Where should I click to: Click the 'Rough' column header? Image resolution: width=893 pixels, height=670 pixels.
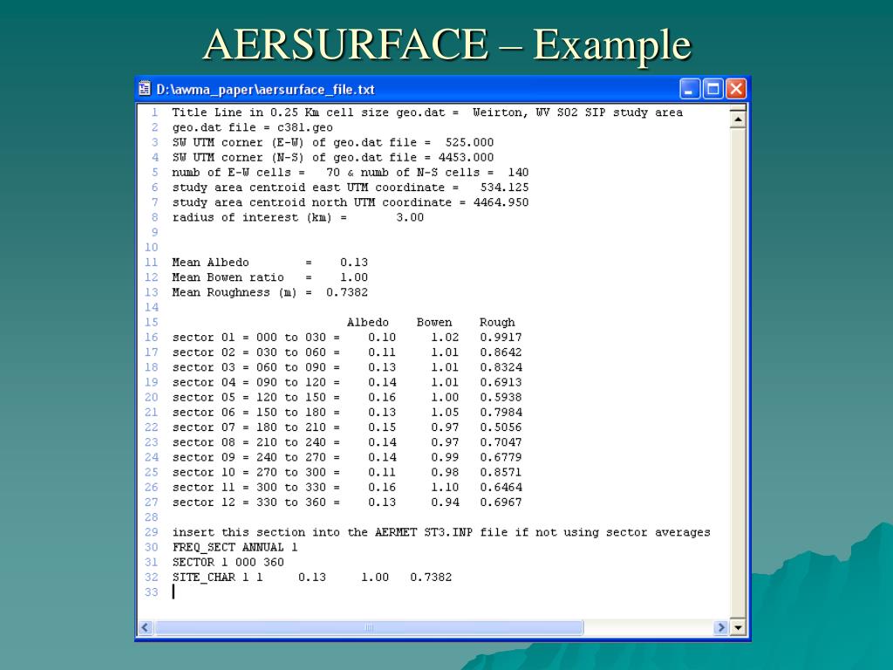[x=496, y=323]
